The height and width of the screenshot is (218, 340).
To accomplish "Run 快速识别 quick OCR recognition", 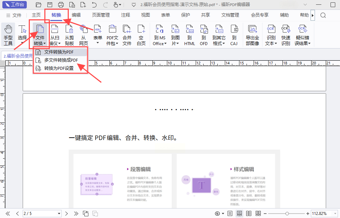I will click(285, 35).
